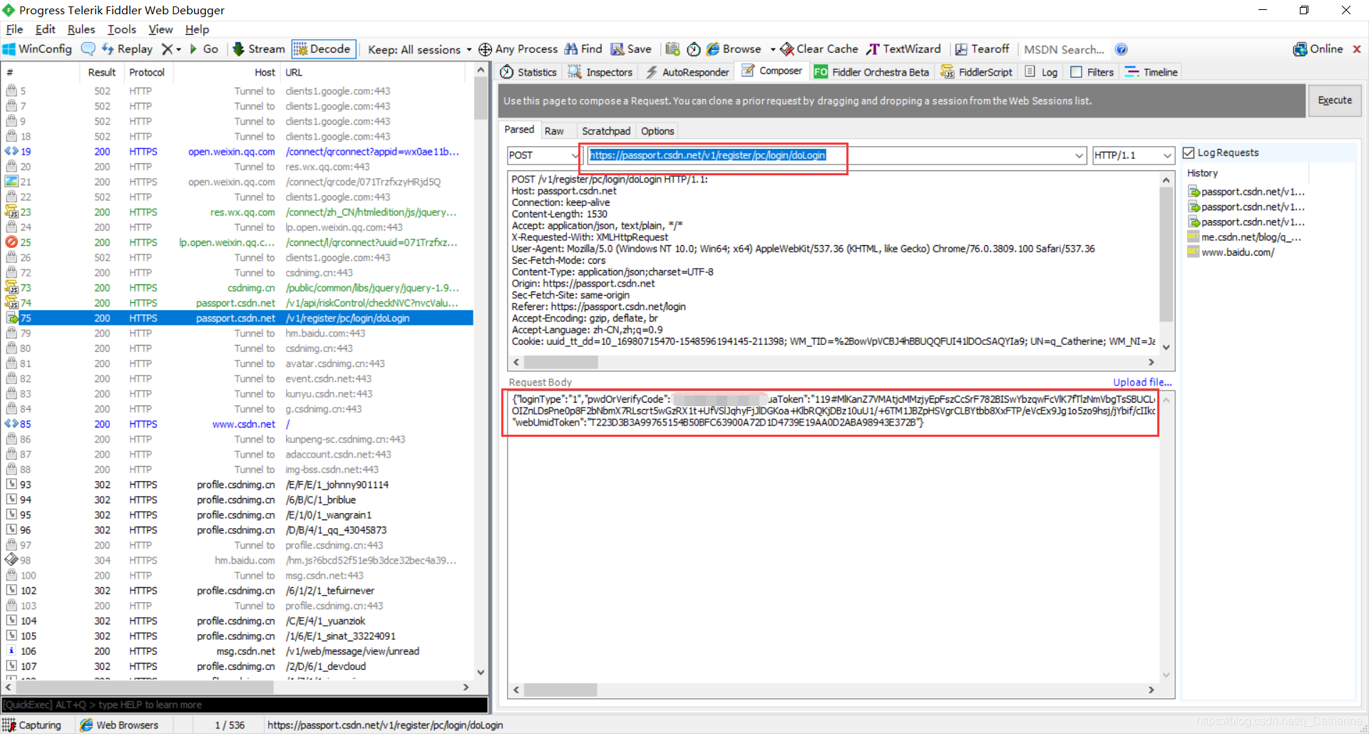Launch the TextWizard tool

pyautogui.click(x=903, y=48)
